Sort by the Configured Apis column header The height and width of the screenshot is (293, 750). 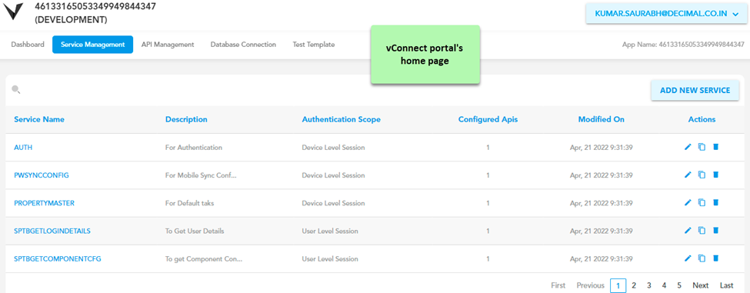pyautogui.click(x=488, y=119)
